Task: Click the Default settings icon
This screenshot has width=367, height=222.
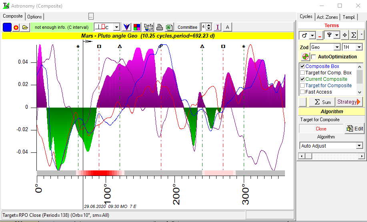Action: (x=148, y=27)
